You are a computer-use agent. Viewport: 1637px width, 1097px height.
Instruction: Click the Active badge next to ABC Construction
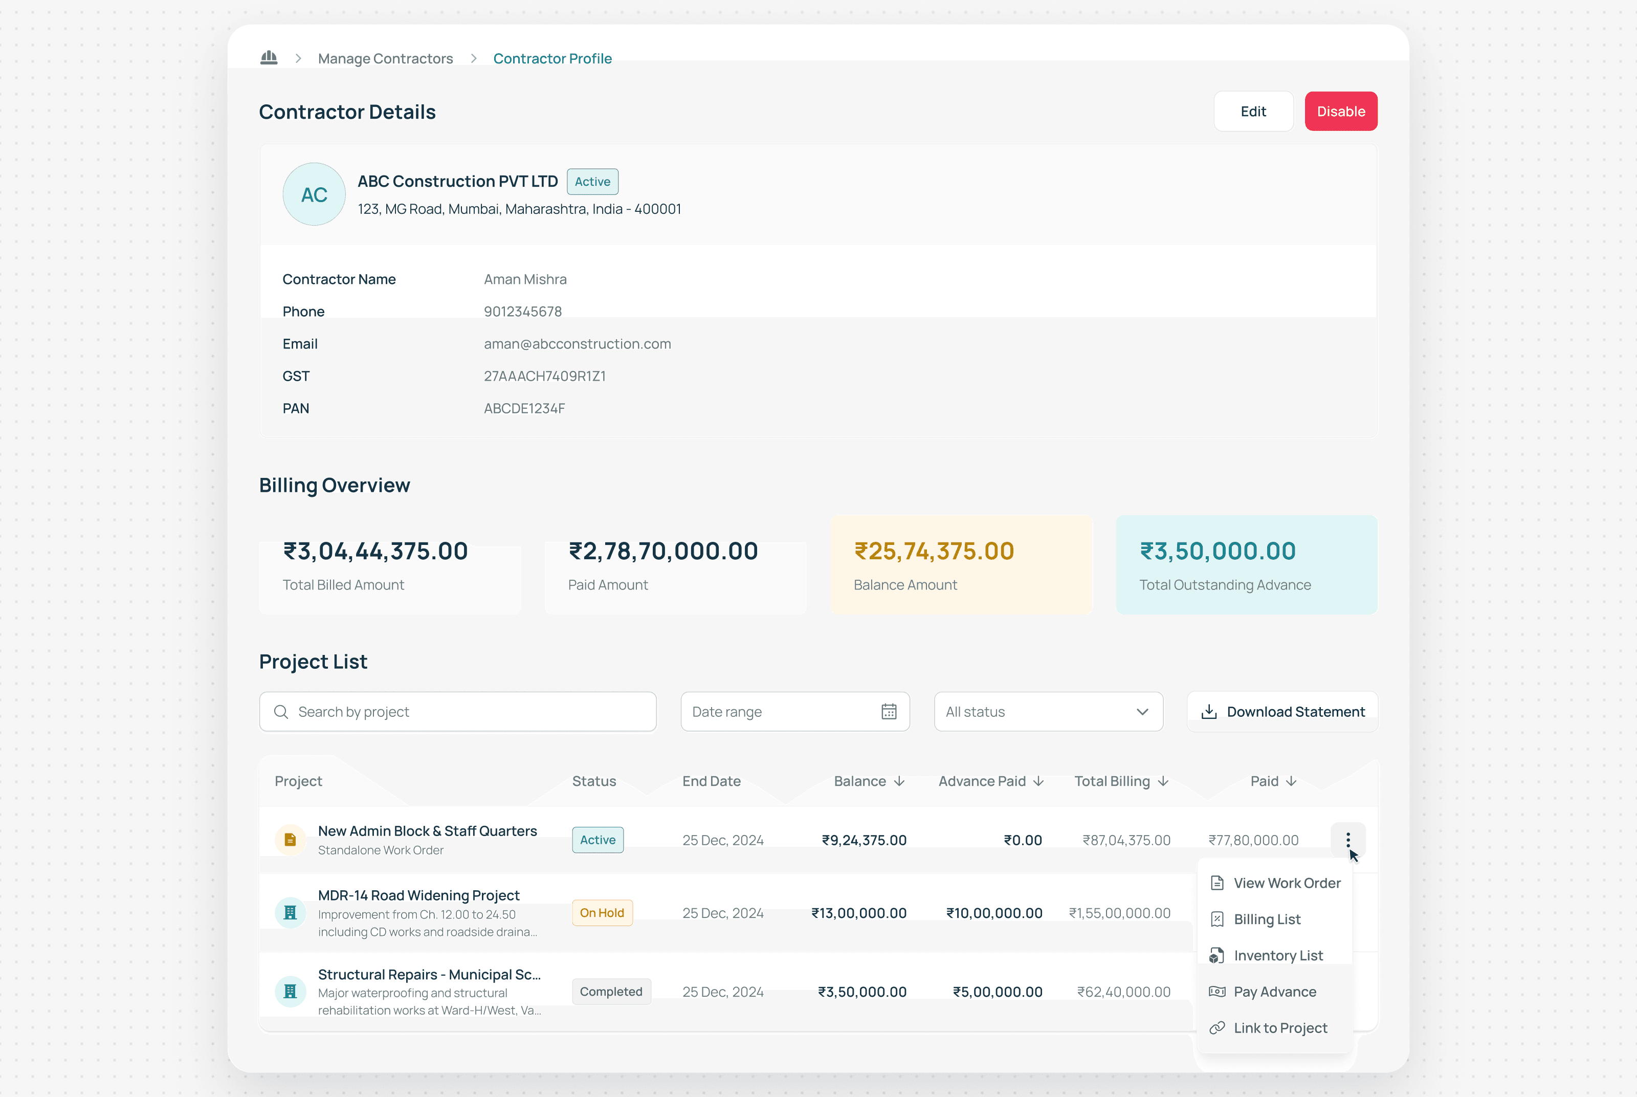click(x=592, y=181)
